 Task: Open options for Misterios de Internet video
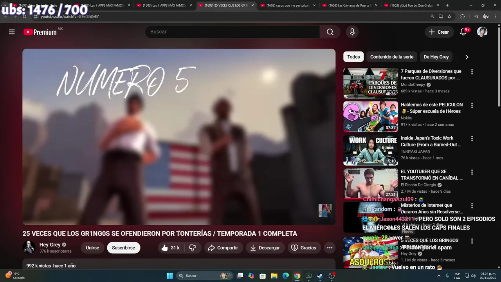click(x=472, y=206)
